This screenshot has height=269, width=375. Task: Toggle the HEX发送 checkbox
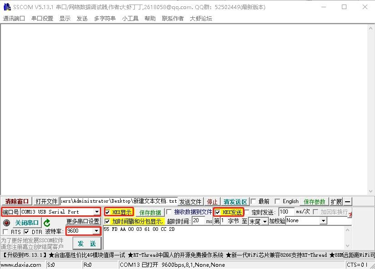point(217,212)
